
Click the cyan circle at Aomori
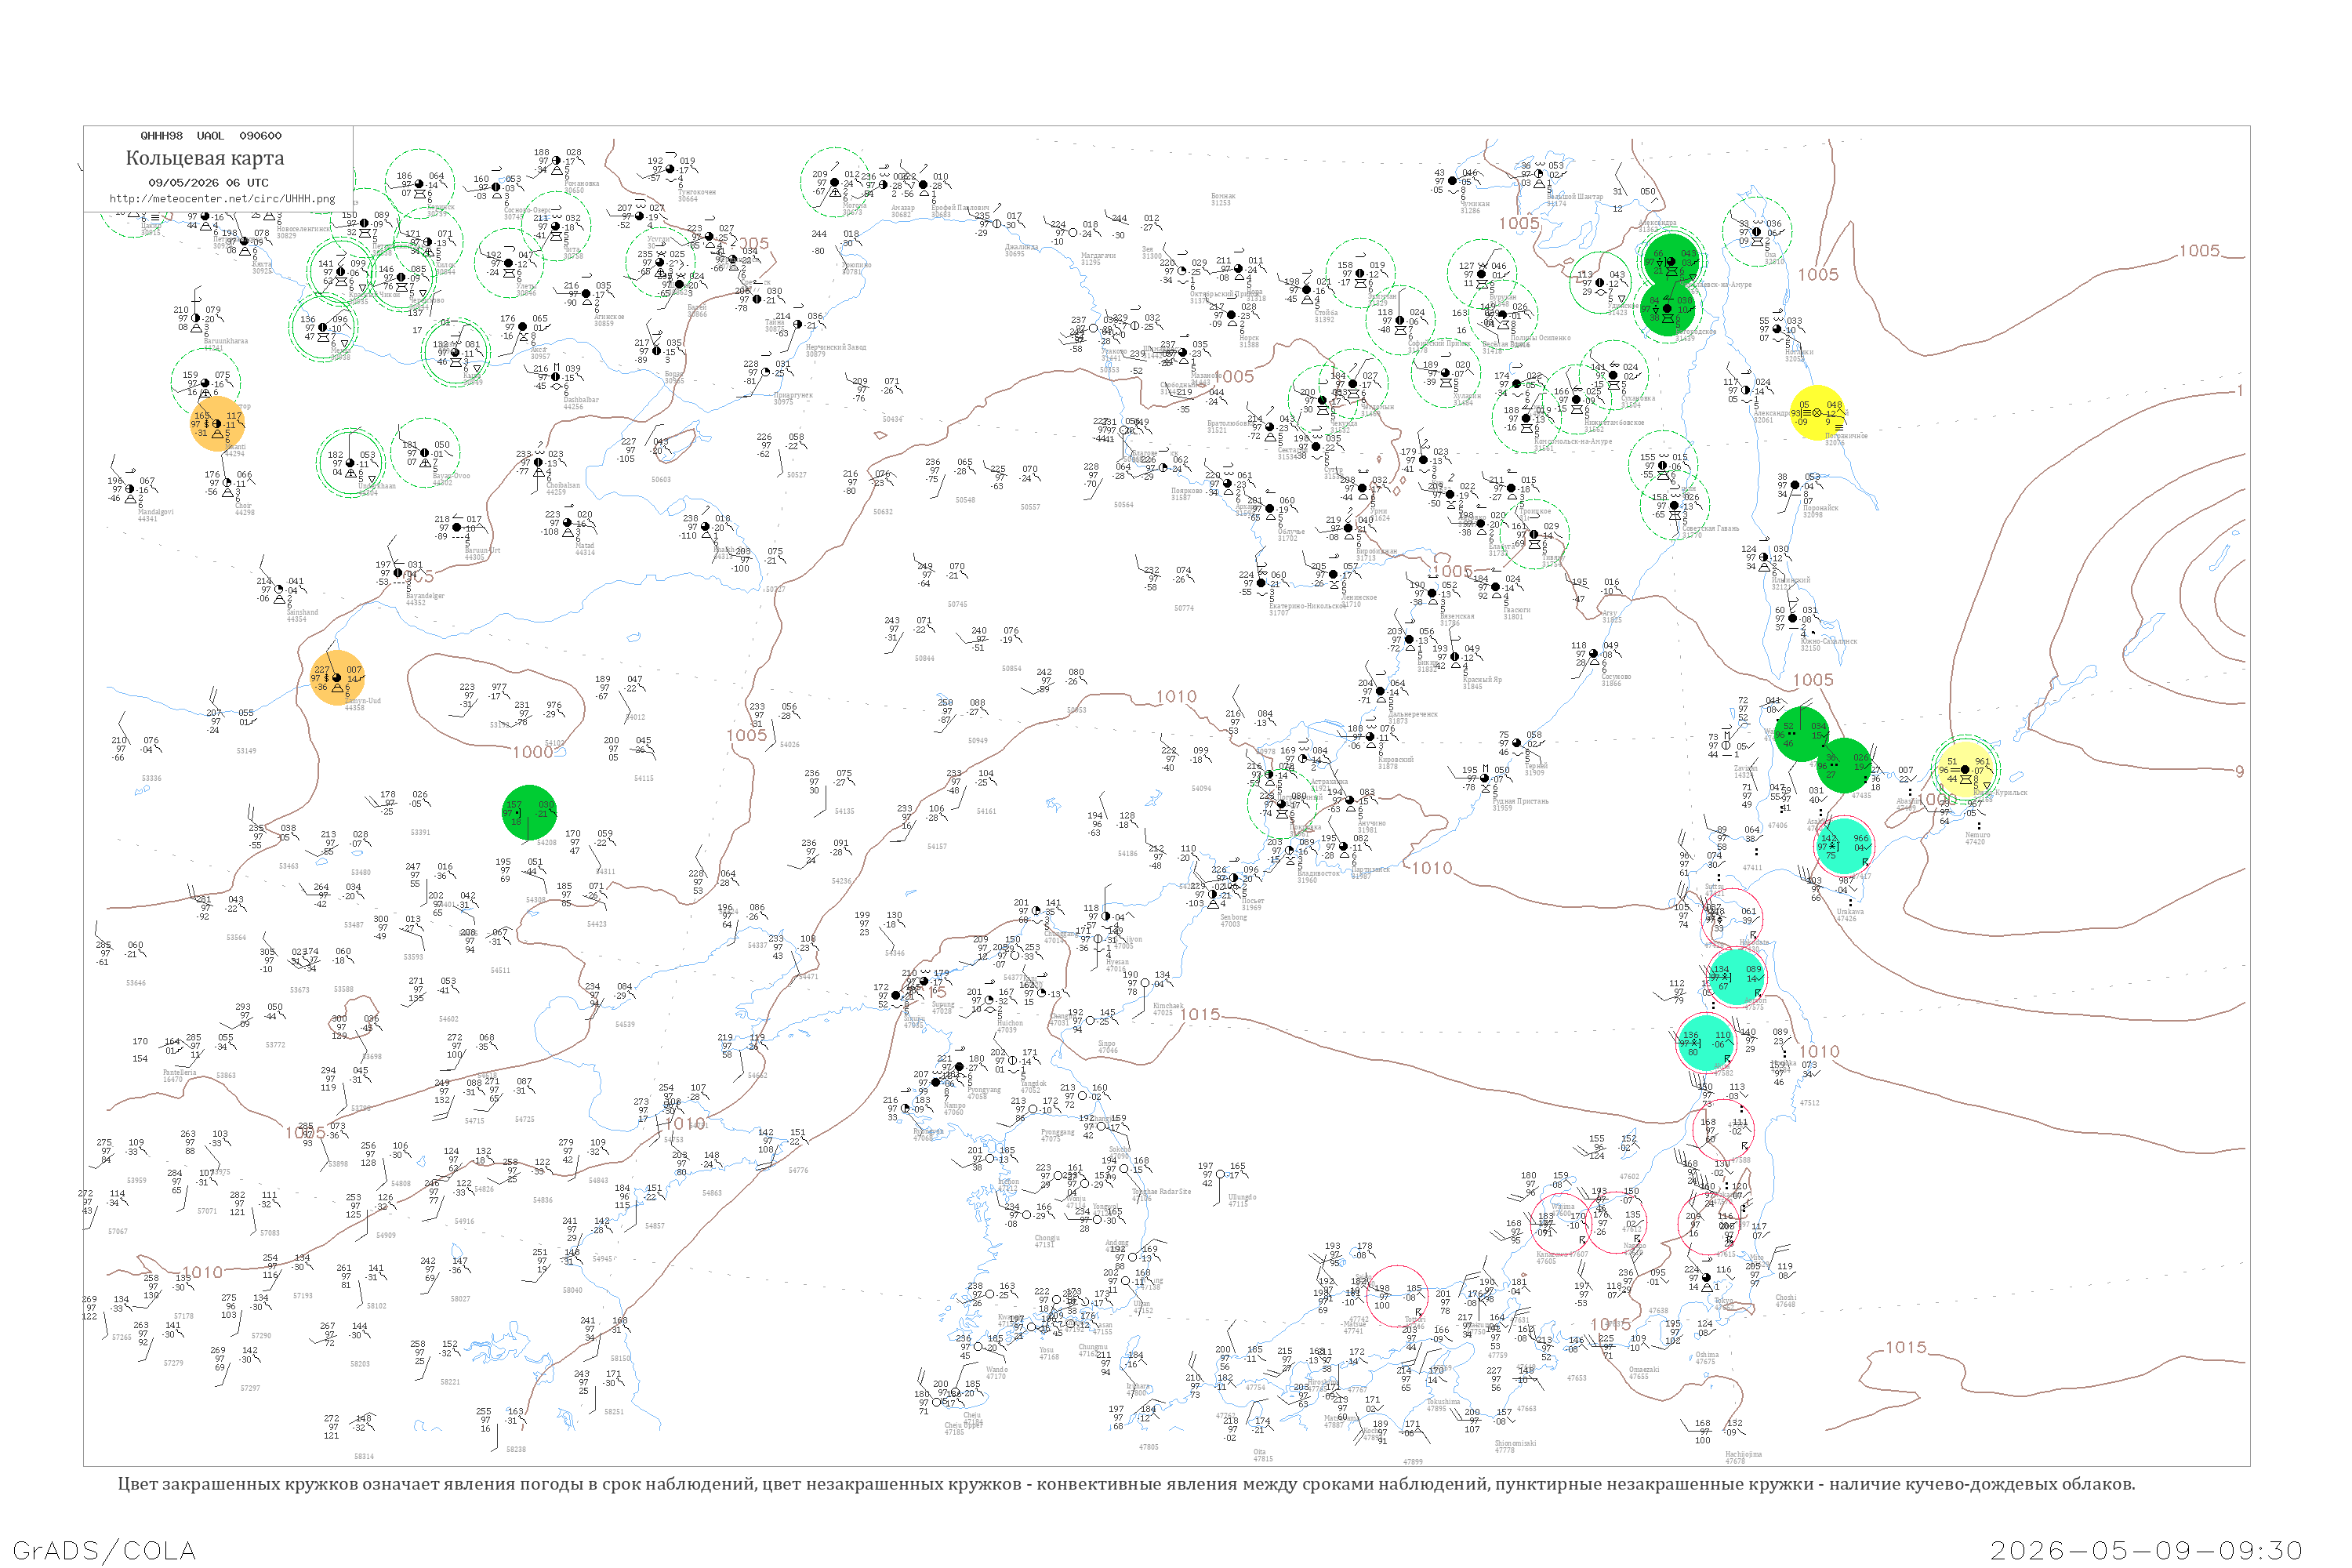(1736, 977)
